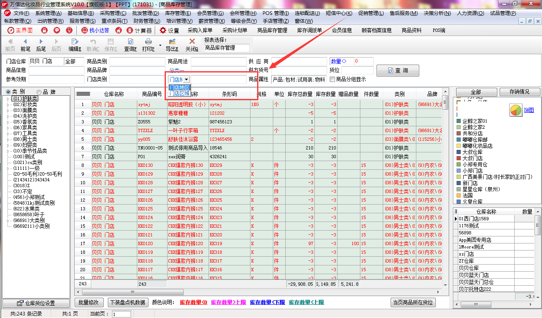Go to previous record 前笔
This screenshot has height=318, width=542.
coord(25,45)
